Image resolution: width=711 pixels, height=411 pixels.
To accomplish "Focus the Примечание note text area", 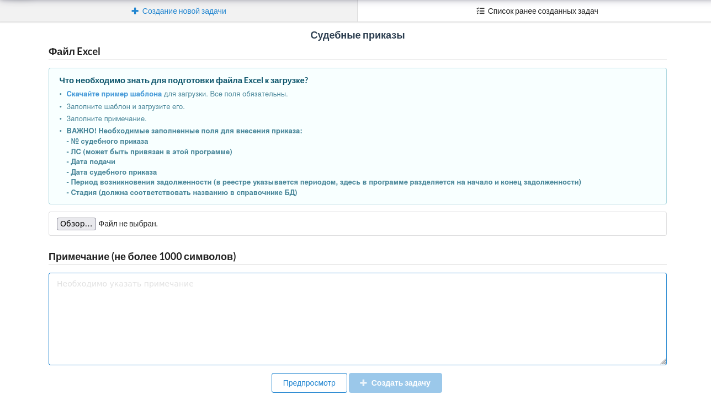I will point(357,319).
